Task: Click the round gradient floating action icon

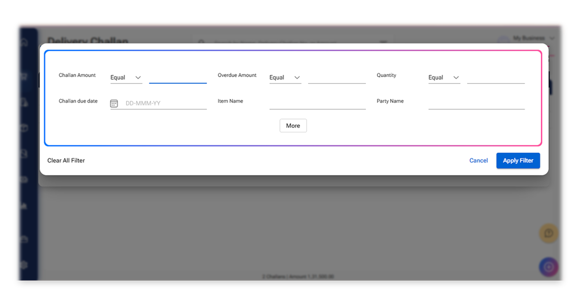Action: (548, 267)
